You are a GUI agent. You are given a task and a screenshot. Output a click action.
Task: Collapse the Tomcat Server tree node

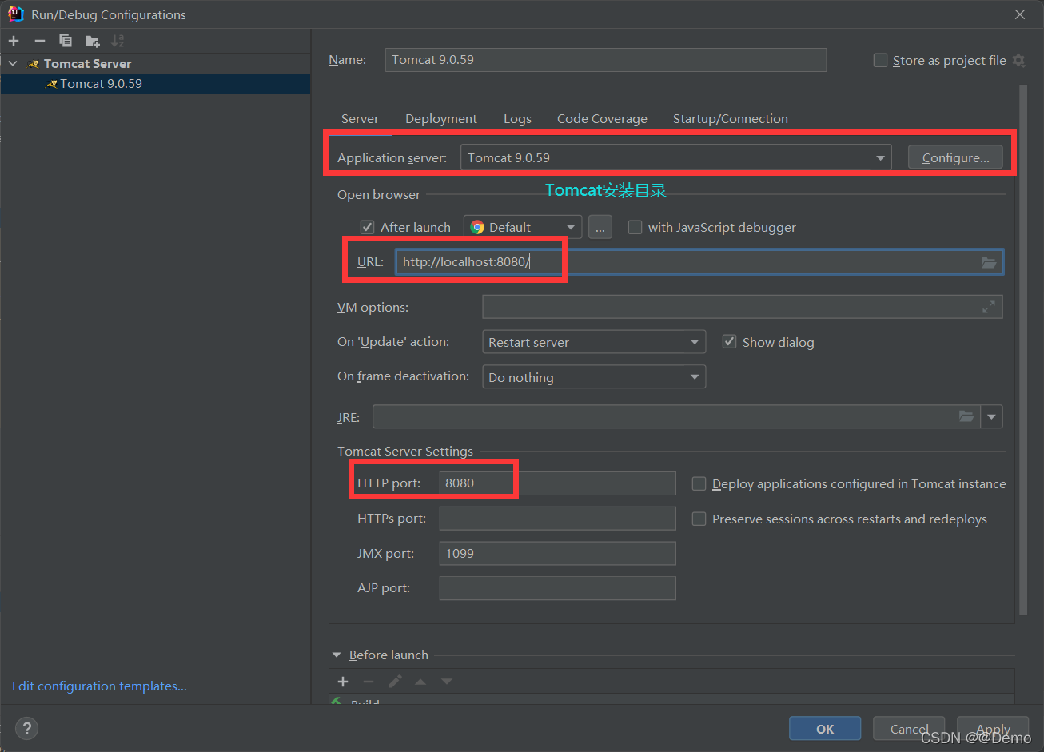coord(13,63)
